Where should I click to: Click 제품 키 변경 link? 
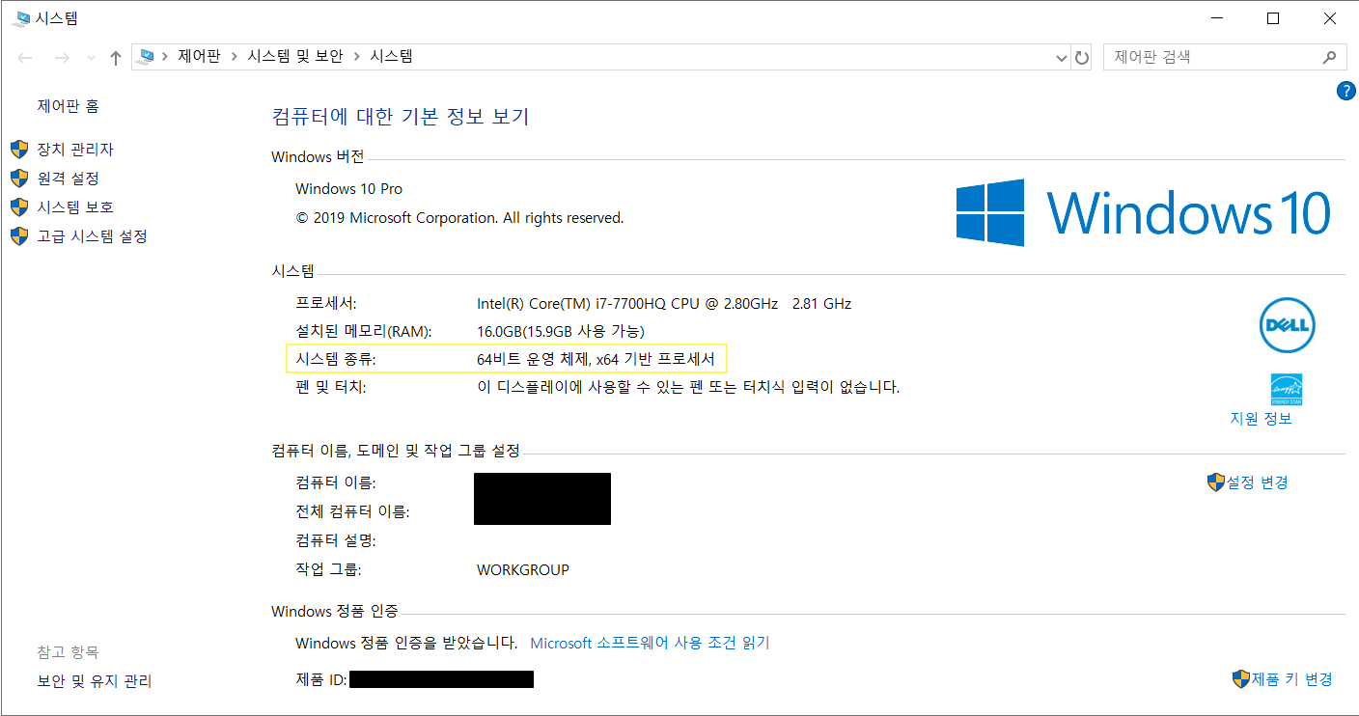tap(1291, 679)
